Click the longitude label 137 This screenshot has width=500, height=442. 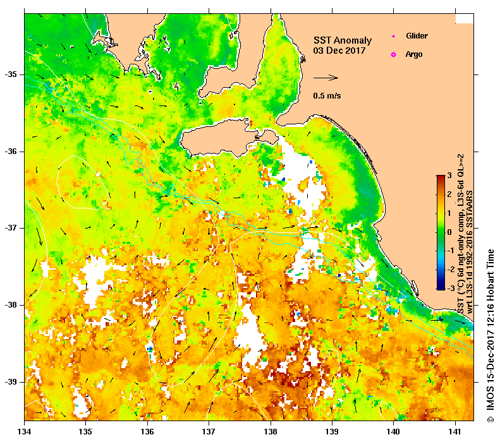coord(209,432)
